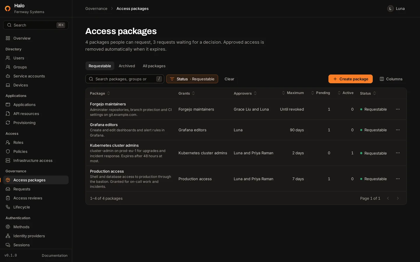Switch to the Archived tab
The image size is (420, 262).
[x=127, y=66]
